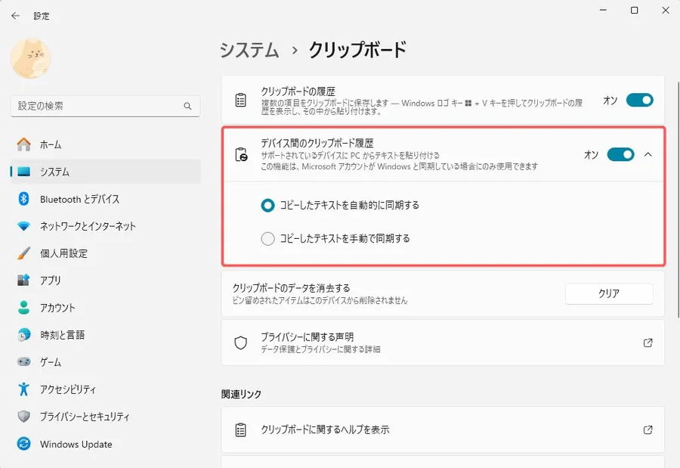Click the Windows Update icon in sidebar
680x468 pixels.
pos(23,444)
